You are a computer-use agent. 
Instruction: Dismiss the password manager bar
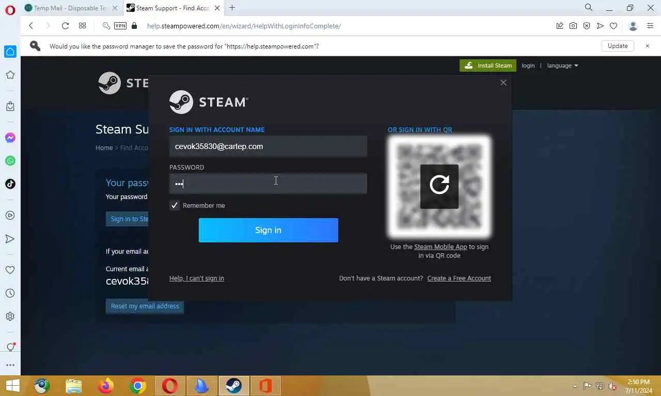(x=648, y=46)
